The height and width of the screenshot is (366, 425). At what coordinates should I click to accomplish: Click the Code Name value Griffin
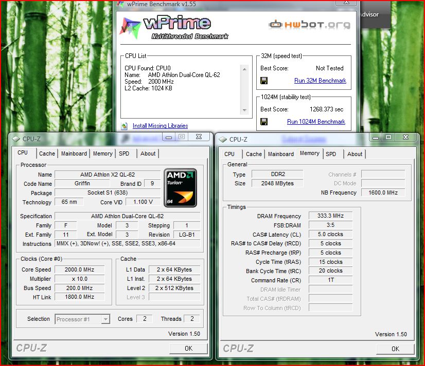pos(82,184)
